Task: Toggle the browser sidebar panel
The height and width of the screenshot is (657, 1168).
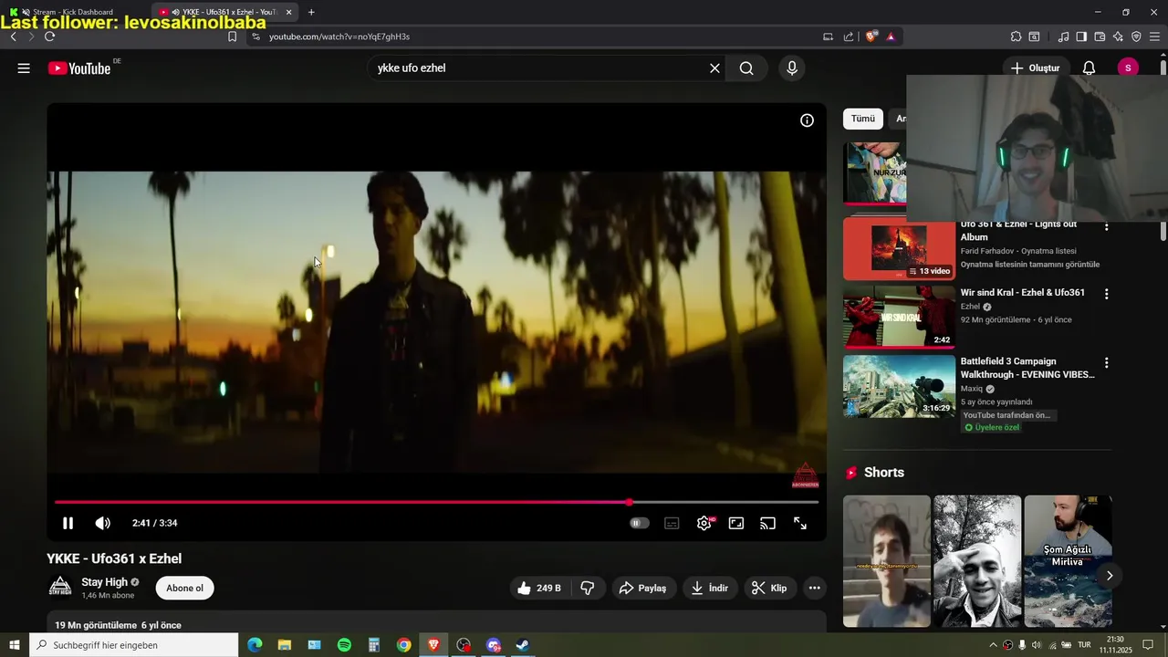Action: tap(1081, 36)
